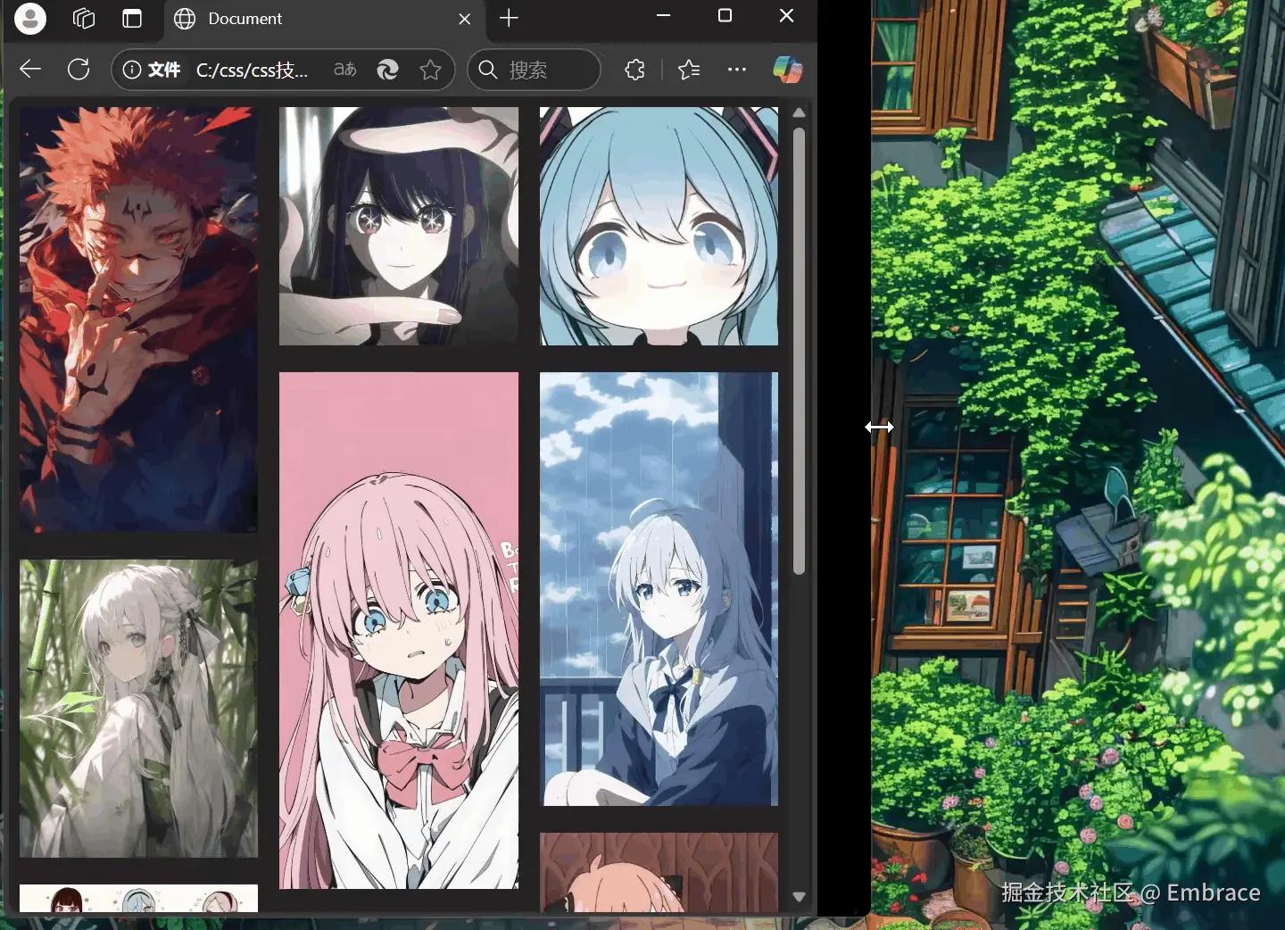Select the Document tab

268,18
